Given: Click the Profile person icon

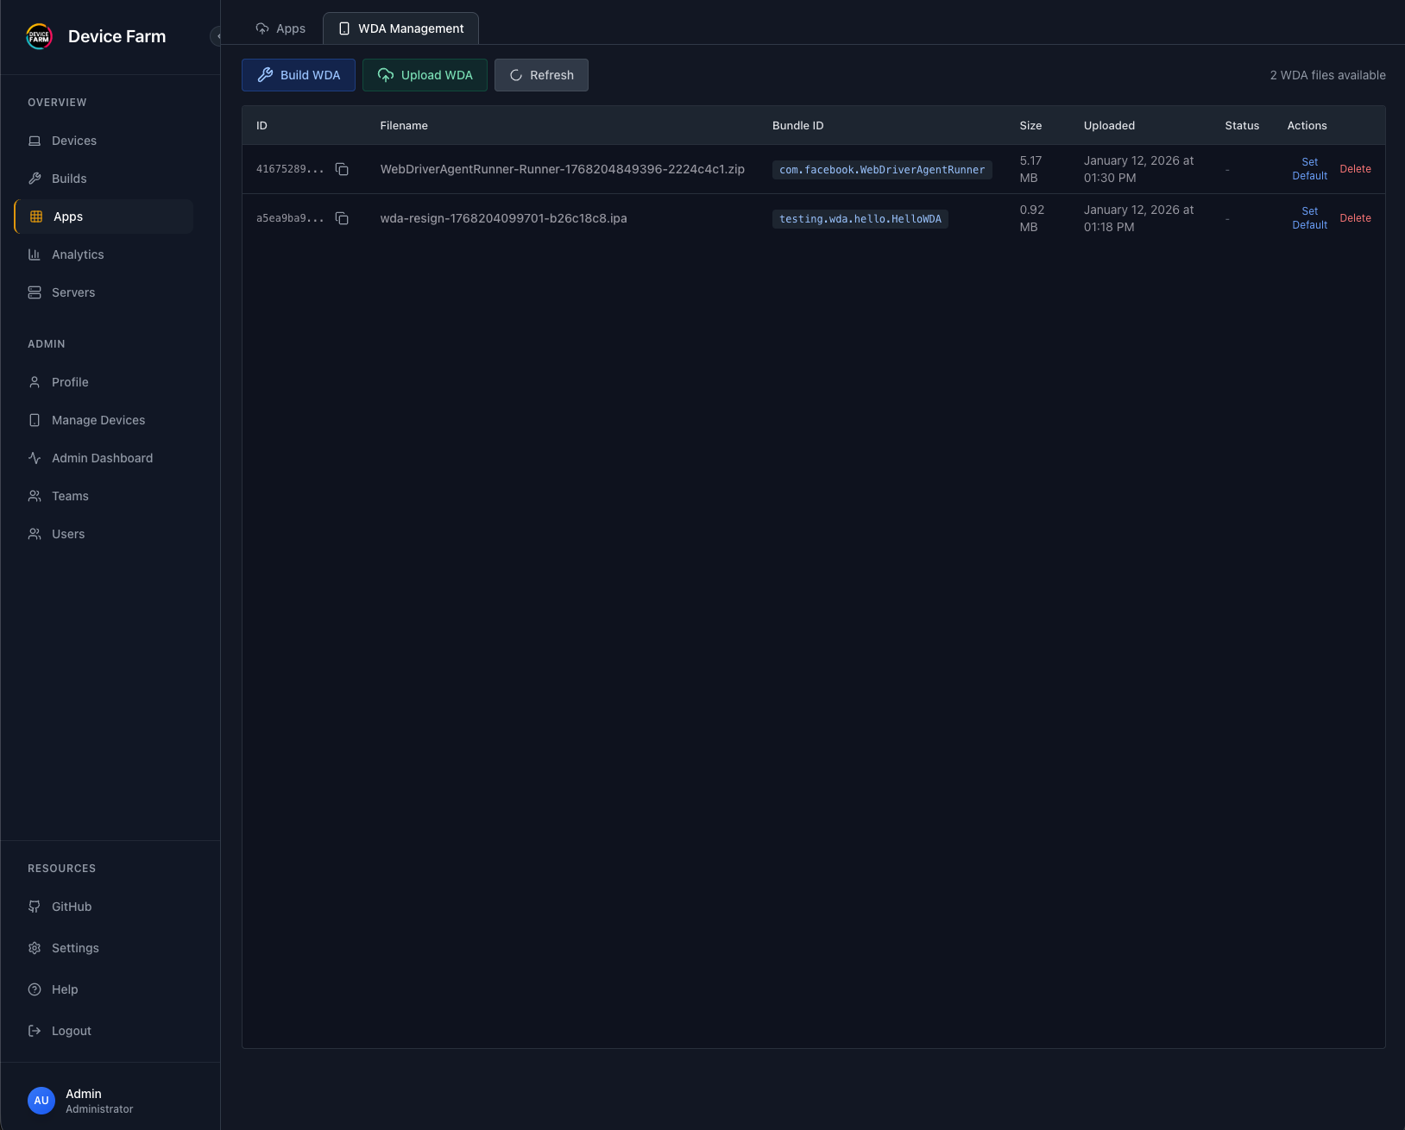Looking at the screenshot, I should (35, 382).
